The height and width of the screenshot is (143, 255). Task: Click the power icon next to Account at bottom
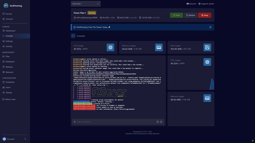tap(4, 139)
